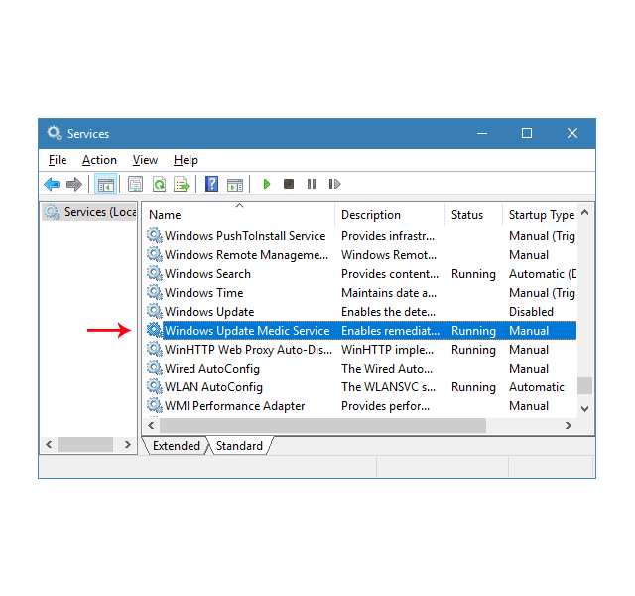Open the File menu
The height and width of the screenshot is (596, 635).
click(58, 160)
